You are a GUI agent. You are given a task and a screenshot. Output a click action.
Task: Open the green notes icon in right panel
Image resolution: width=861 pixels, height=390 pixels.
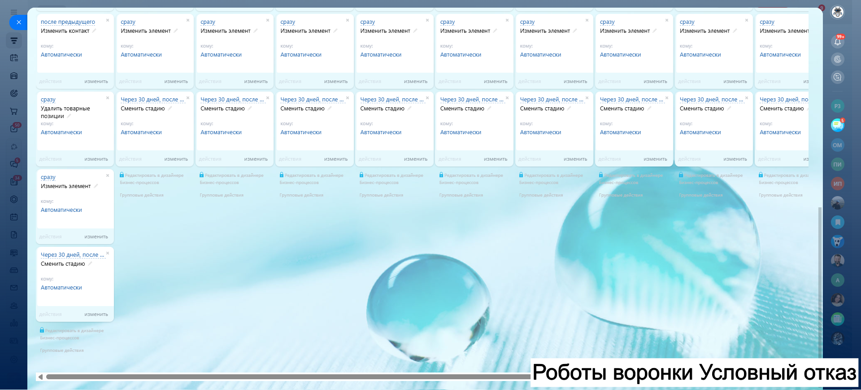coord(837,319)
